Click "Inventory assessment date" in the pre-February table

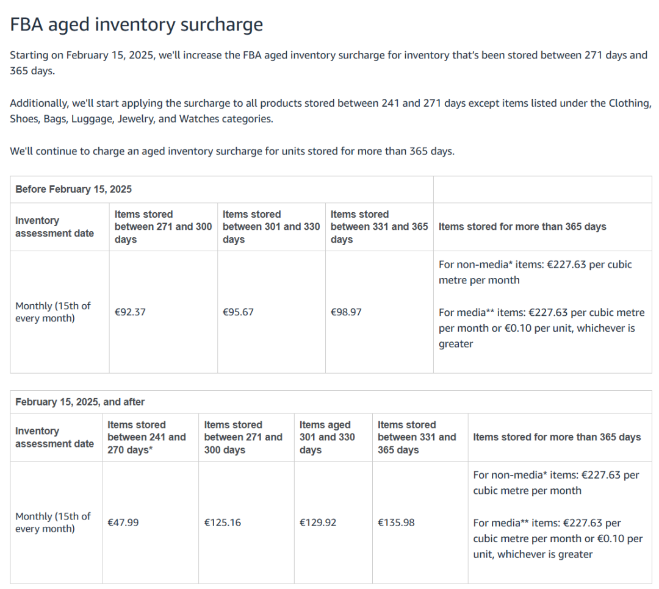click(54, 227)
